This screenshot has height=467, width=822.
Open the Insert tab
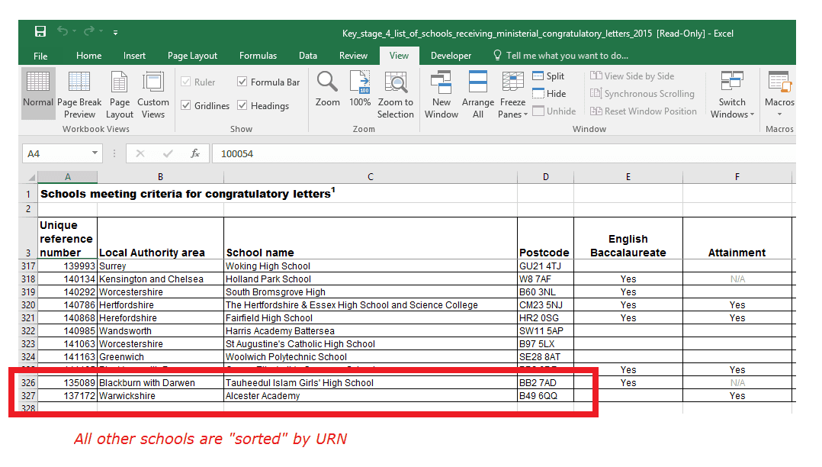(x=134, y=56)
